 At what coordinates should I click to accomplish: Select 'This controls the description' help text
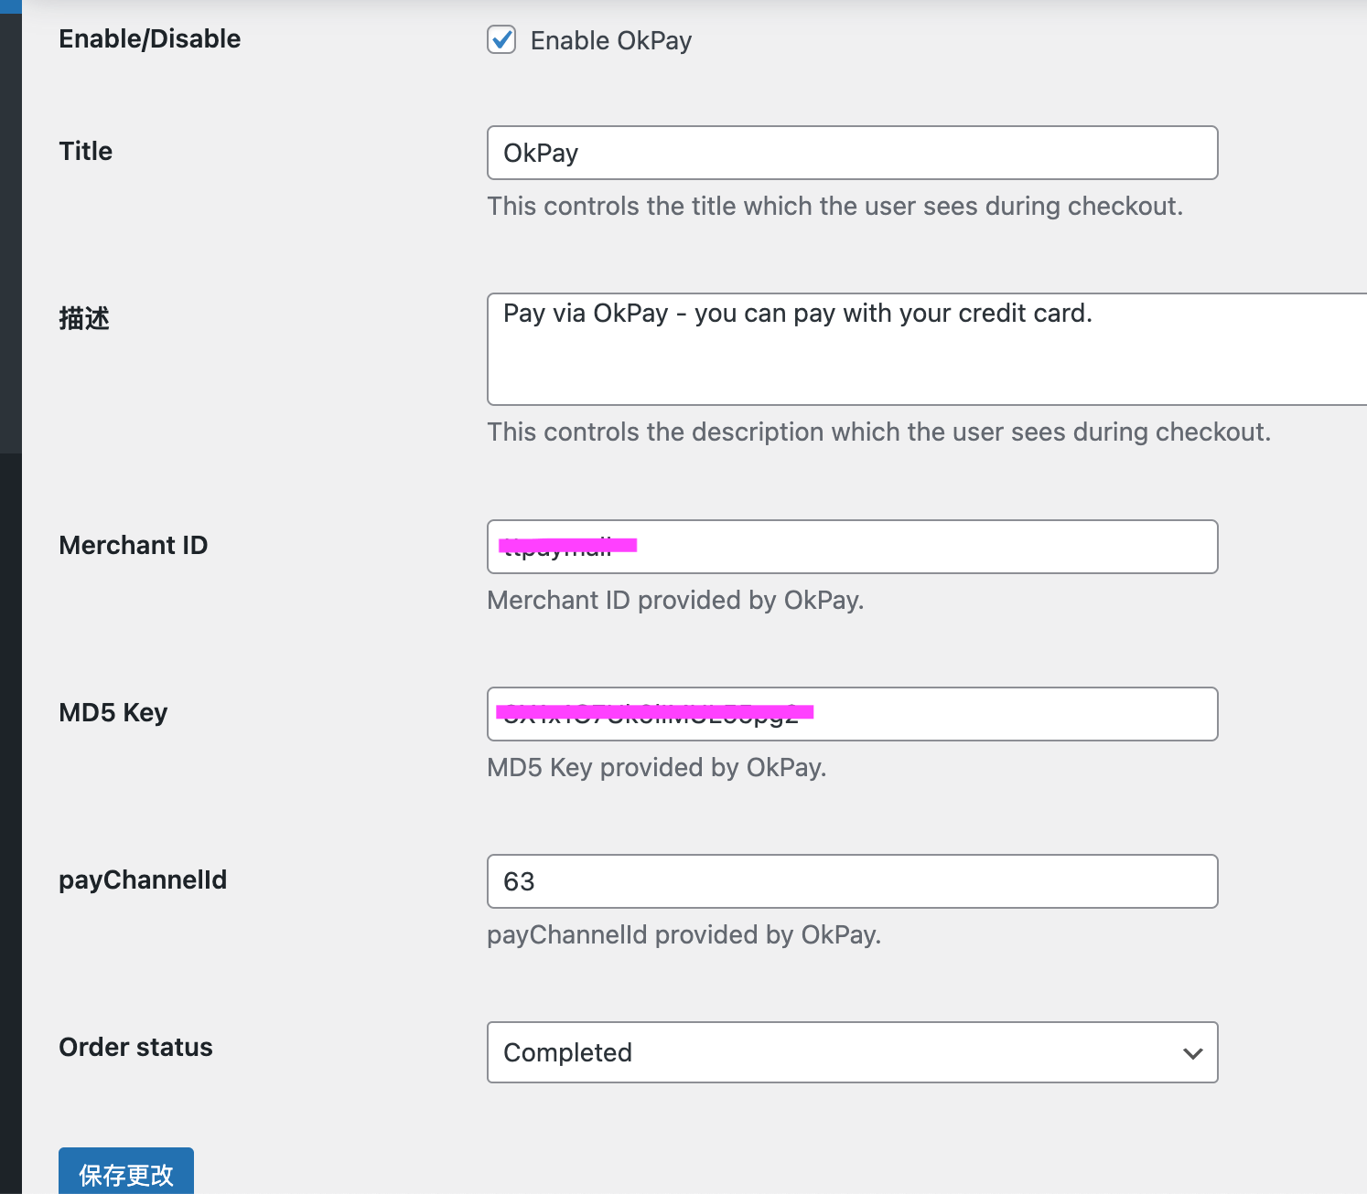(x=879, y=432)
